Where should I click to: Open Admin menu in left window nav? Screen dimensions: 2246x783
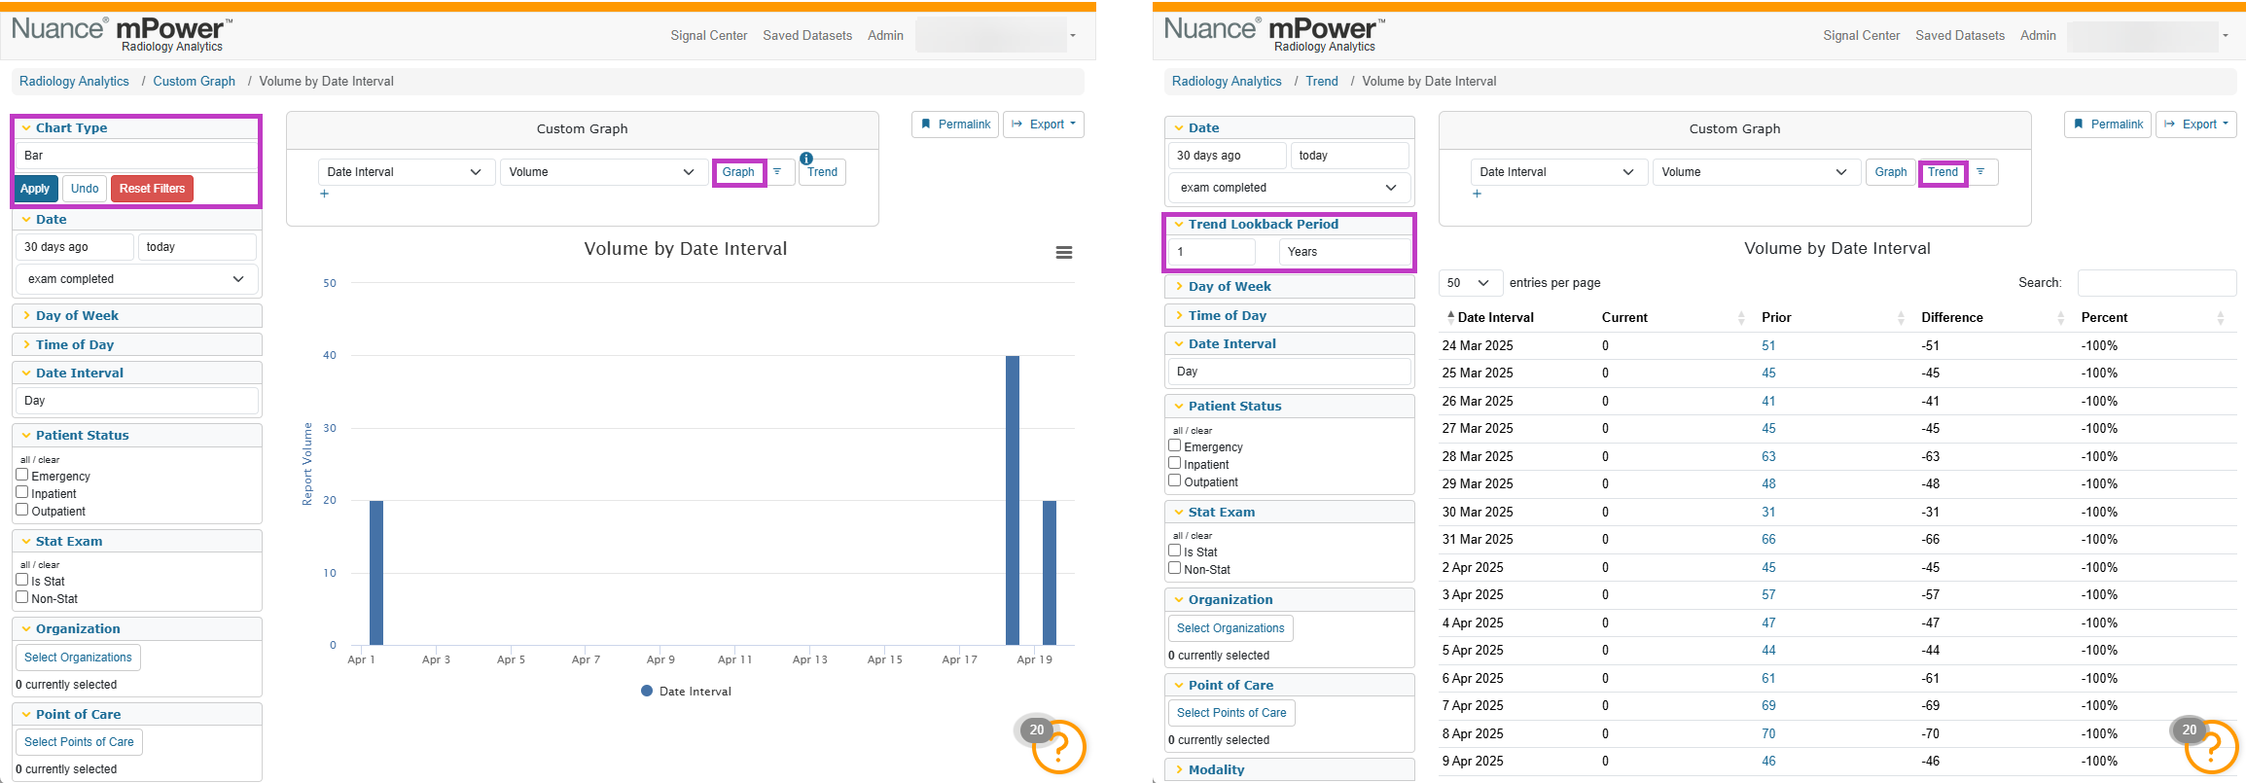point(885,36)
